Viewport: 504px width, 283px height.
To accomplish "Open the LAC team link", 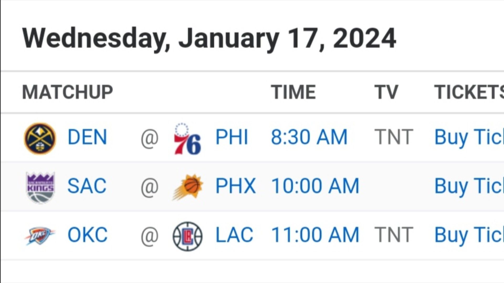I will (x=234, y=235).
